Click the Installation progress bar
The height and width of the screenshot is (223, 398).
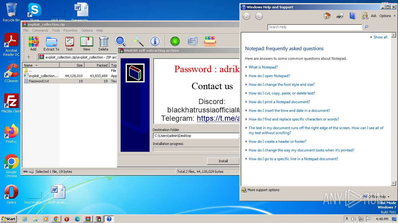click(196, 149)
